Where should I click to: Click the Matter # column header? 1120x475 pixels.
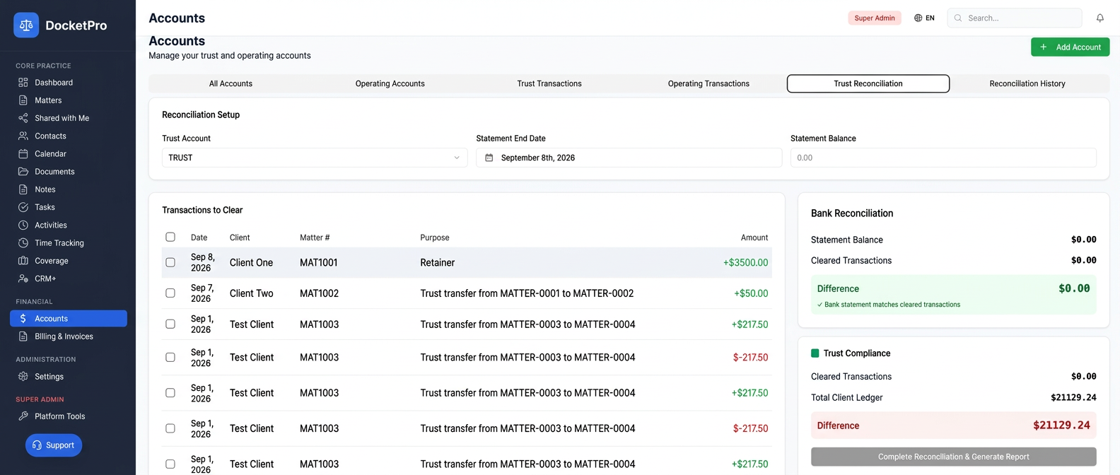tap(315, 237)
